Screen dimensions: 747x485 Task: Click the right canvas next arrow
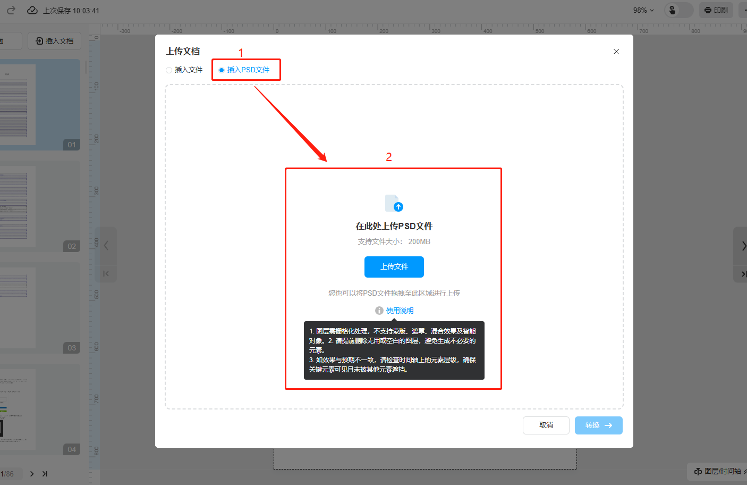click(x=743, y=246)
